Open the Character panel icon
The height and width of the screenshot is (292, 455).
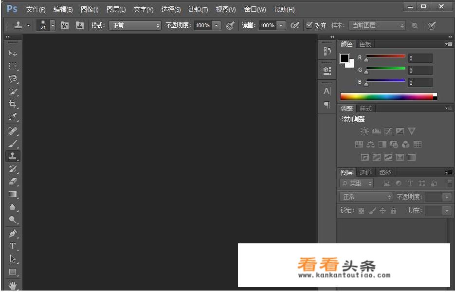(x=327, y=91)
